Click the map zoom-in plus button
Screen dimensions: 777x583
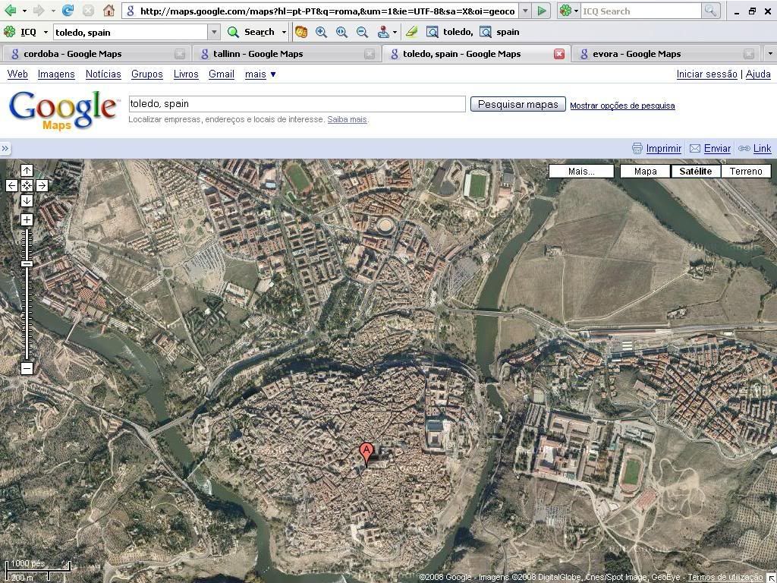point(27,220)
